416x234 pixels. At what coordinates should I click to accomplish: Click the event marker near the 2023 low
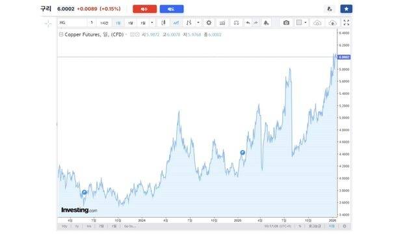point(84,192)
